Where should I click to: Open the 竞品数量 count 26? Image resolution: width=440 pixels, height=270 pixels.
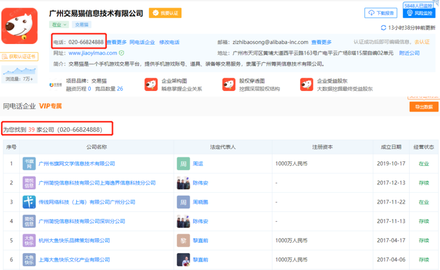tap(120, 89)
